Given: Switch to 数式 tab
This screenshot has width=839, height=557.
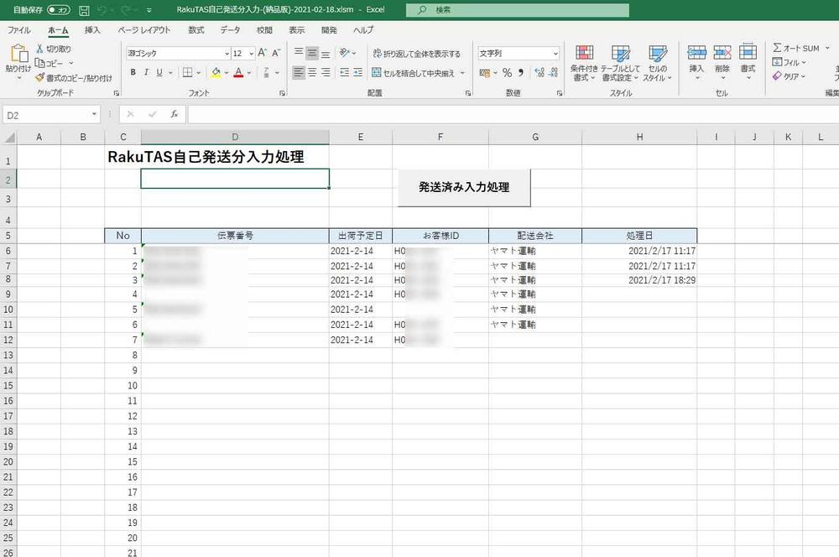Looking at the screenshot, I should tap(195, 30).
